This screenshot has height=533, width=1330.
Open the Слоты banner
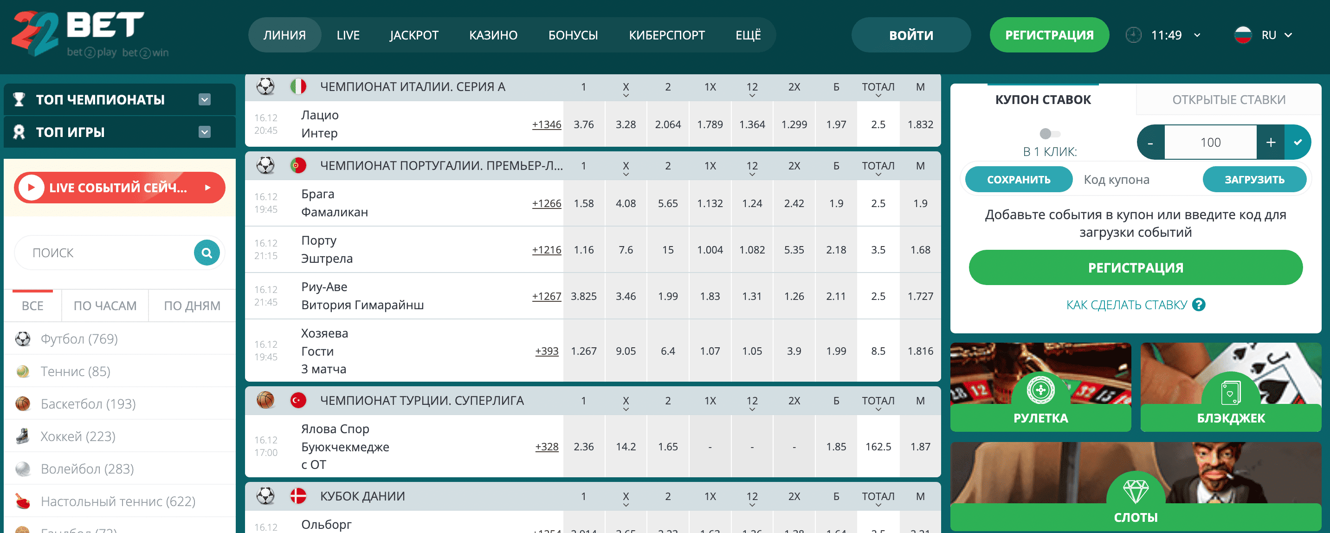[x=1136, y=486]
